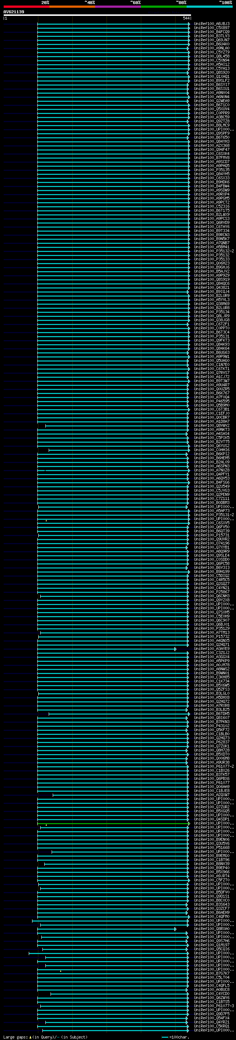
Task: Open hit UniRef100_B4FCQ9
Action: (x=212, y=32)
